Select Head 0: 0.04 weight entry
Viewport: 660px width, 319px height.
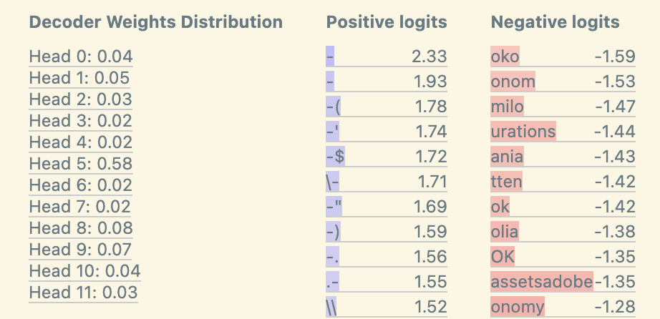(81, 57)
